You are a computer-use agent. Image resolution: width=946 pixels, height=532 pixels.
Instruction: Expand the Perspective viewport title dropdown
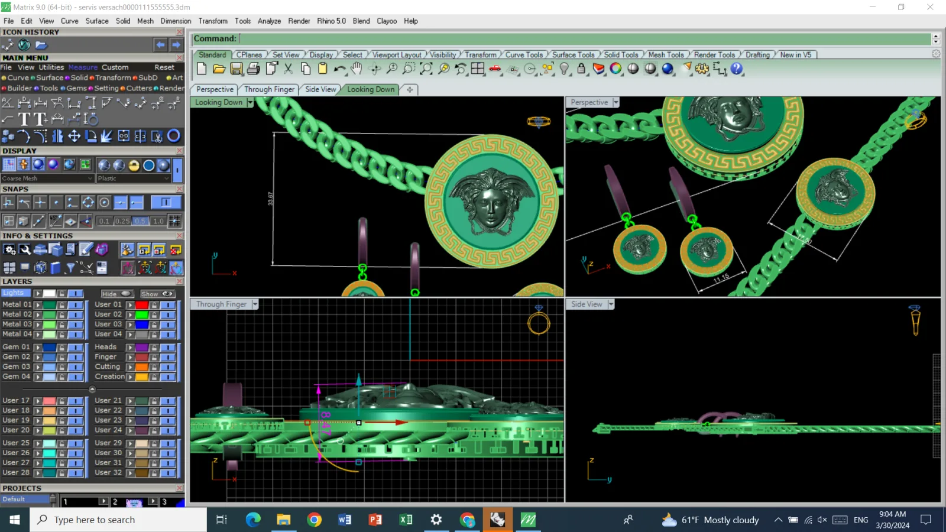click(x=615, y=102)
